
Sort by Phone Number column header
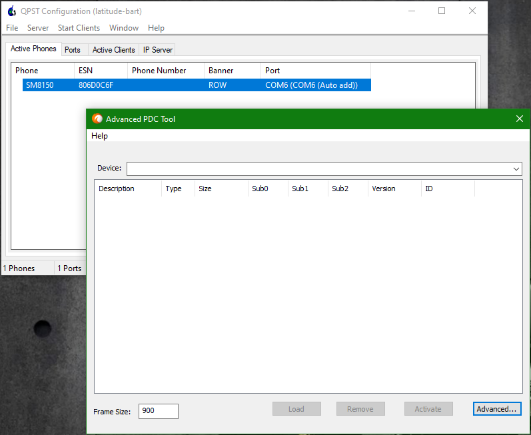click(166, 71)
